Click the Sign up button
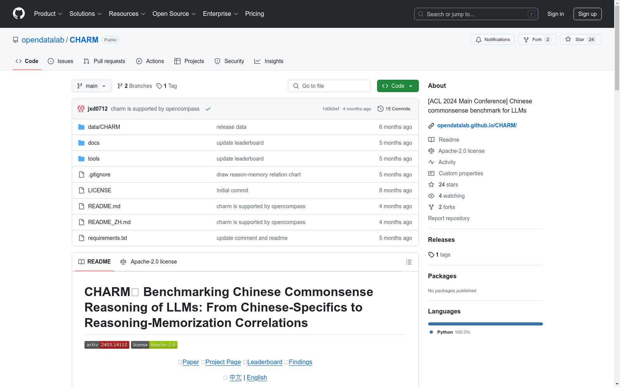The width and height of the screenshot is (620, 387). [x=587, y=14]
